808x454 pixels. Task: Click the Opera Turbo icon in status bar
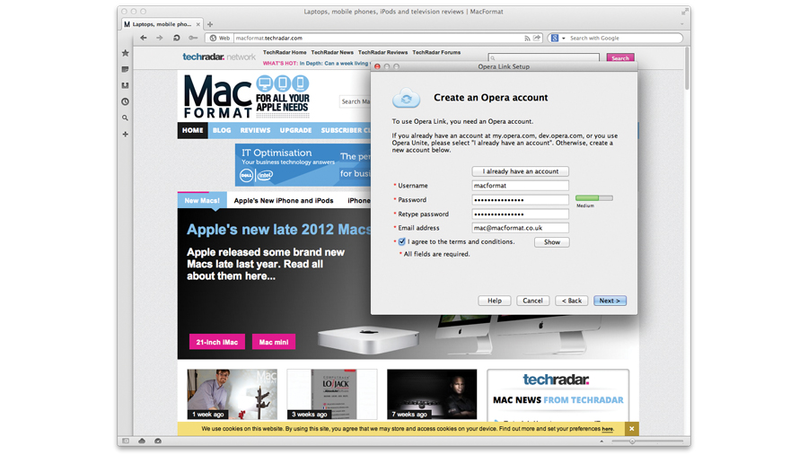pyautogui.click(x=158, y=441)
